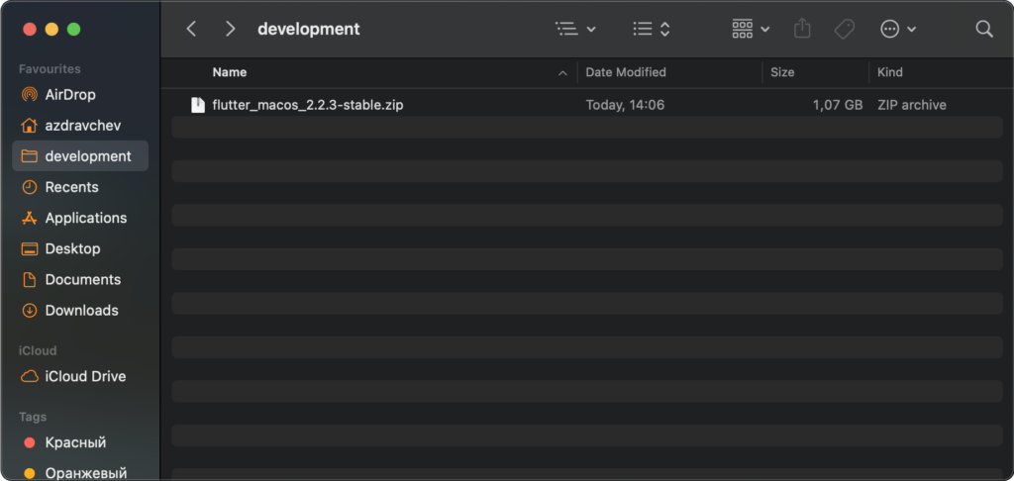Click the Downloads arrow icon
The image size is (1014, 481).
[29, 311]
